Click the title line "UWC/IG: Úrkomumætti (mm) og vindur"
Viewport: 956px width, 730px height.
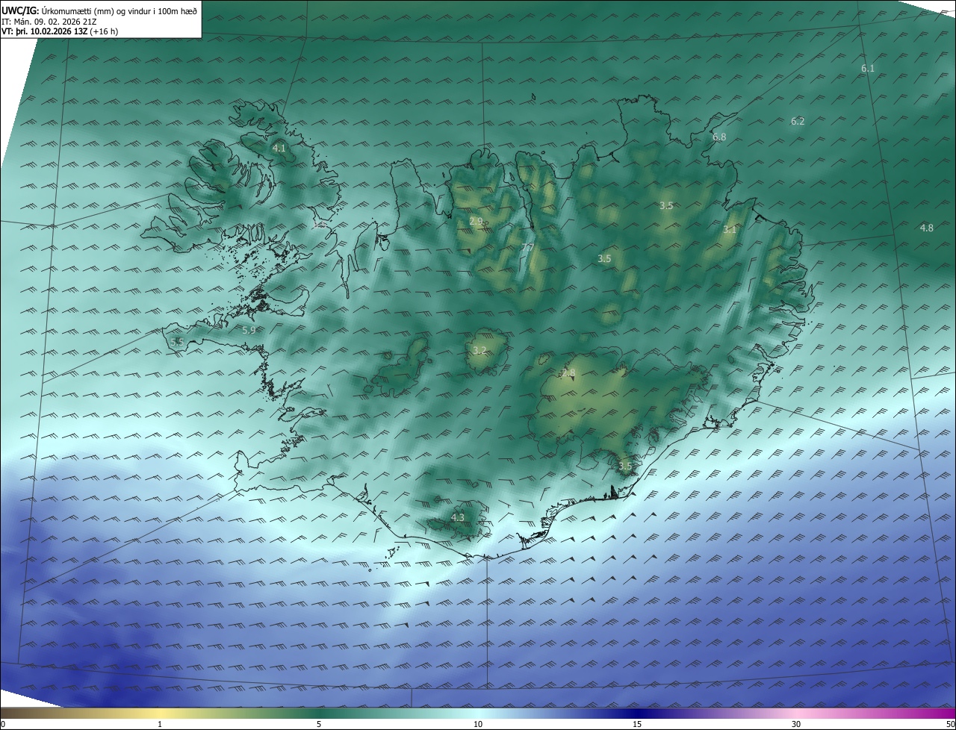[x=99, y=10]
